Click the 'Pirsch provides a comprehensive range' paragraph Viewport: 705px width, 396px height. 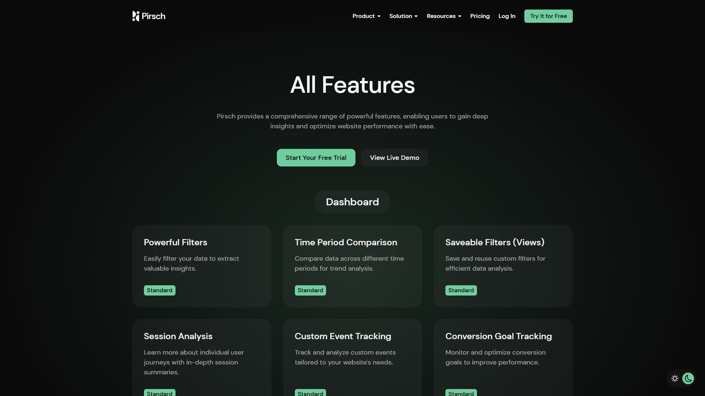pos(352,121)
